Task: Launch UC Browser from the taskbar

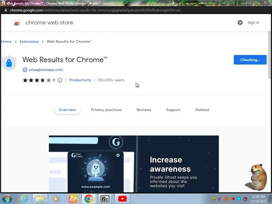Action: 73,199
